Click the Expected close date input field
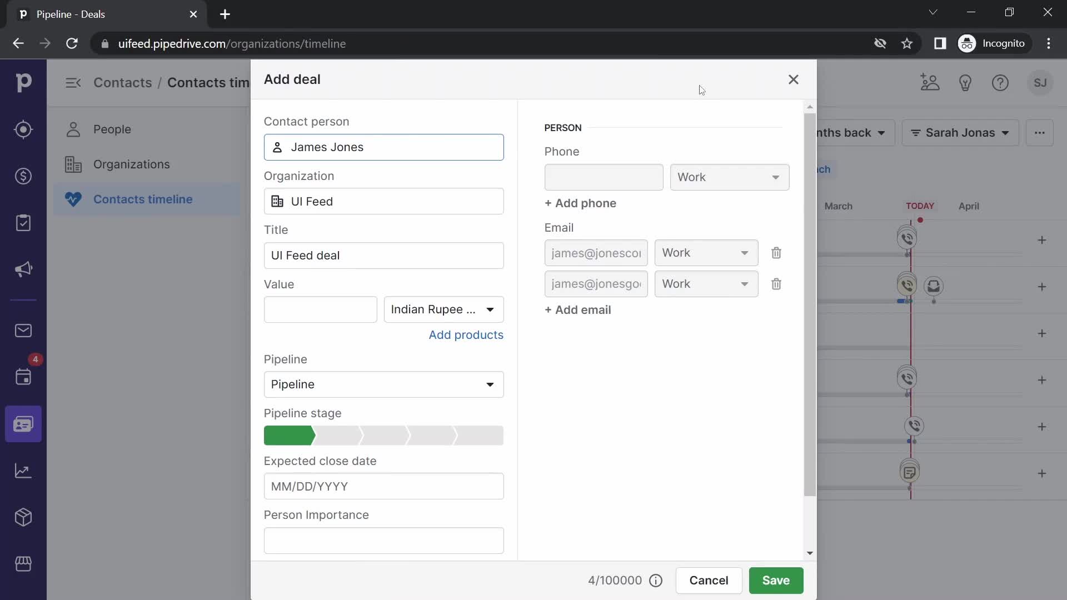This screenshot has height=600, width=1067. 384,487
